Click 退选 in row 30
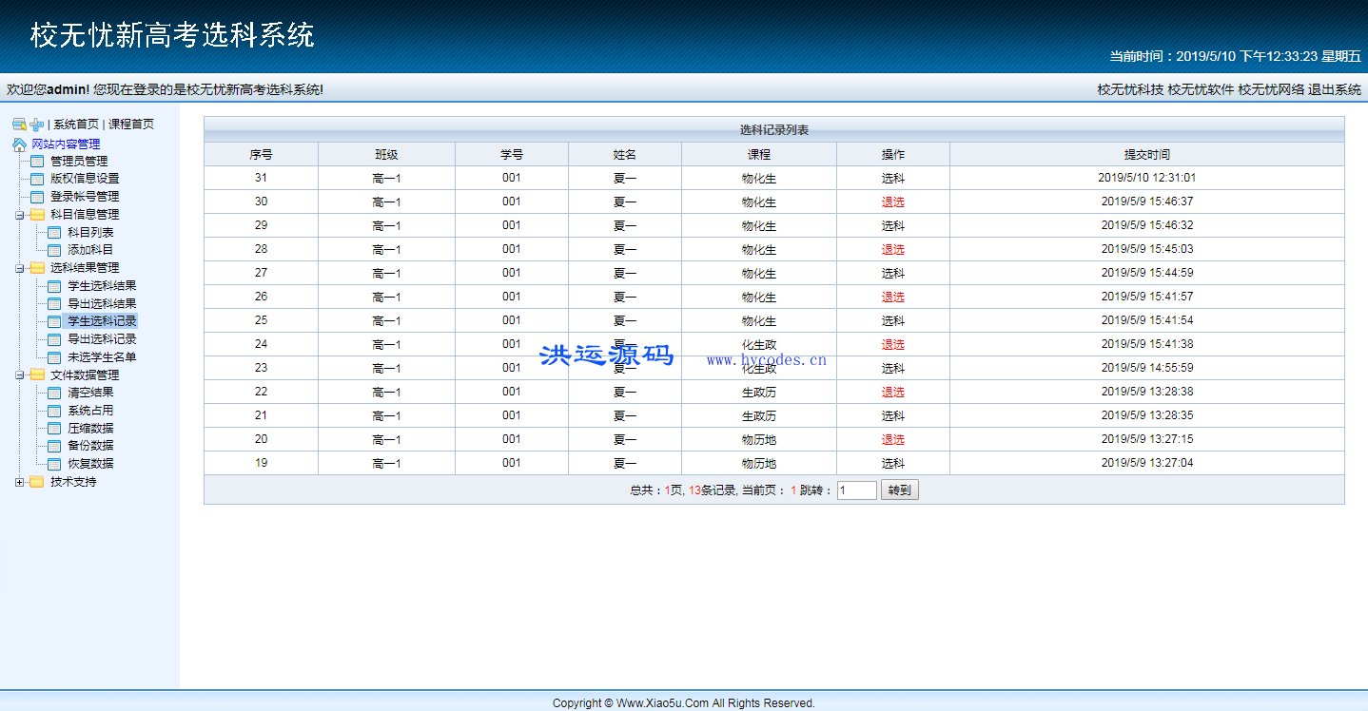Viewport: 1368px width, 711px height. pos(892,202)
